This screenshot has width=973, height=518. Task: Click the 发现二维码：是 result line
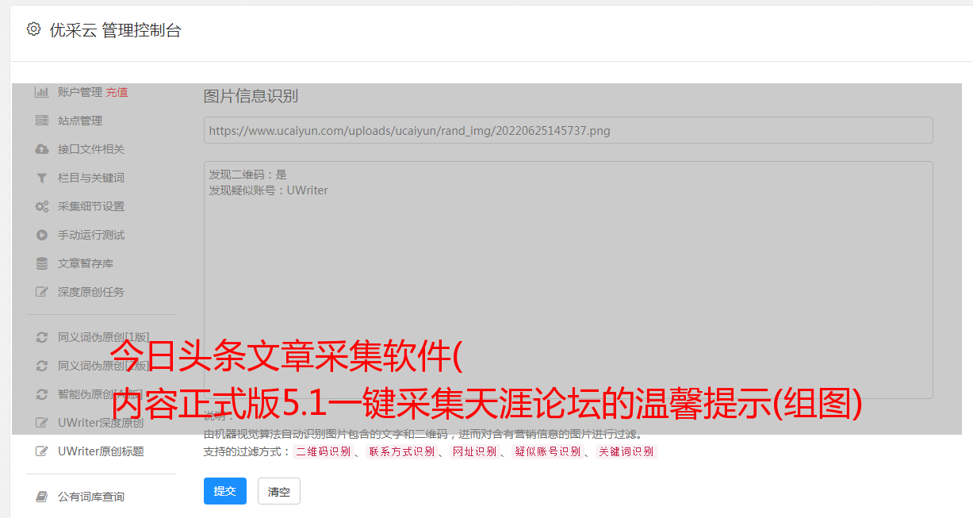(247, 175)
